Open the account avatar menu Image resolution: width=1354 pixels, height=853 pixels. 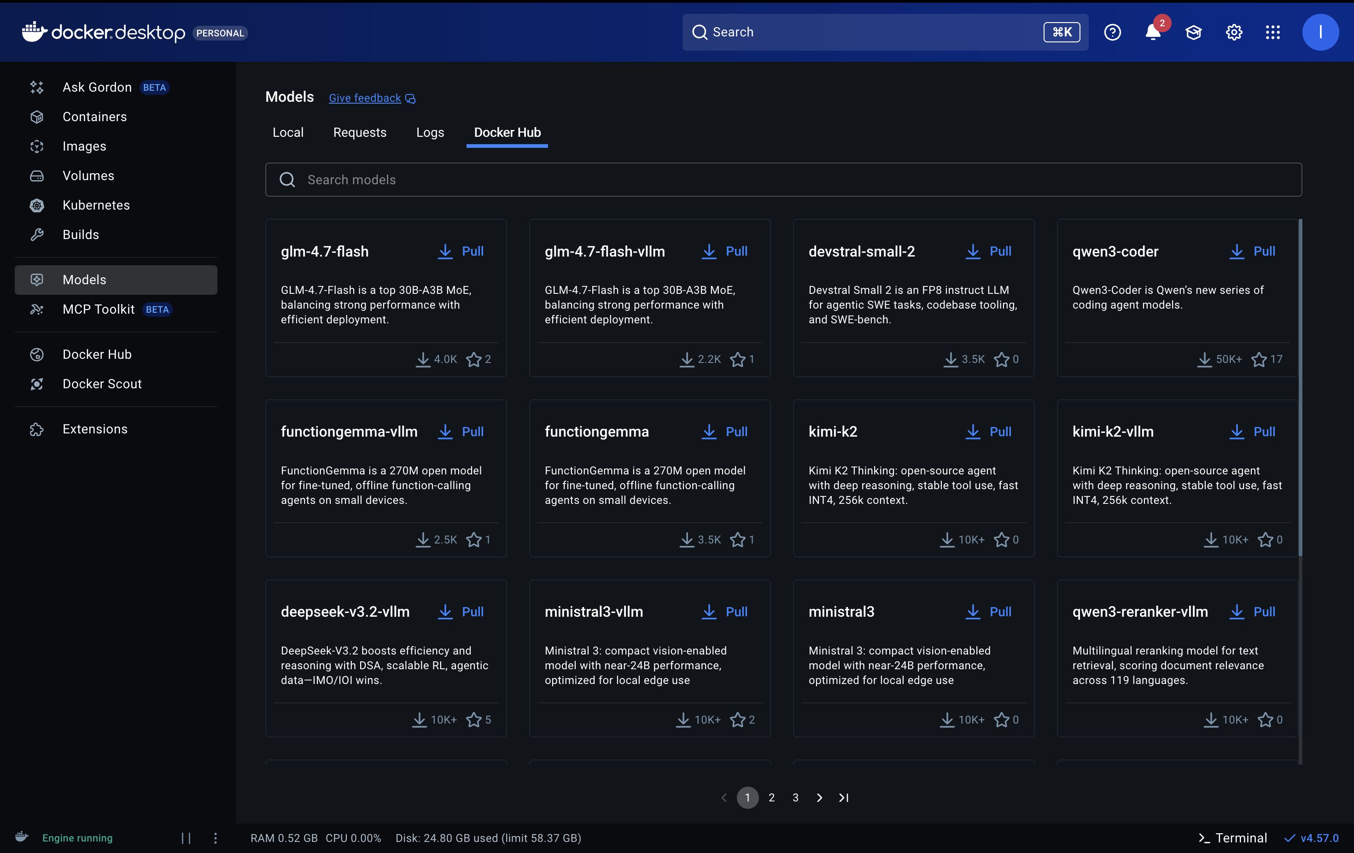(x=1321, y=32)
